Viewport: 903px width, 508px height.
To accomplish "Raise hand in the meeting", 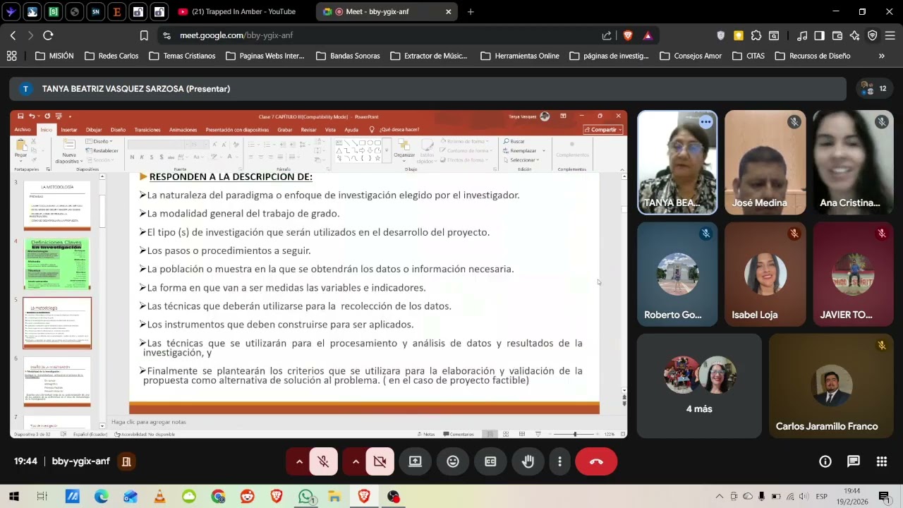I will [x=528, y=461].
